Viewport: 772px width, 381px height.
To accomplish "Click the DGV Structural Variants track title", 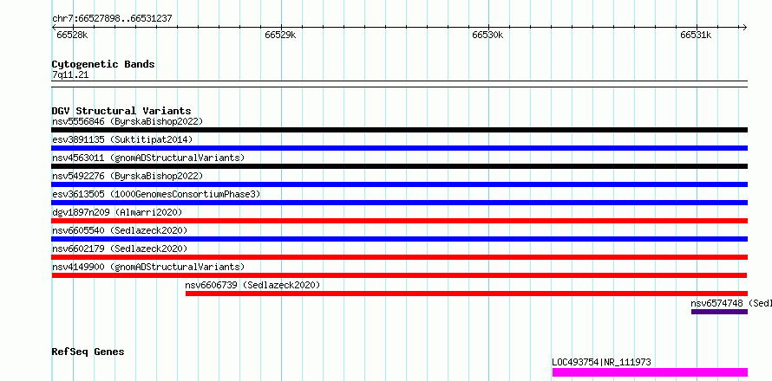I will pyautogui.click(x=121, y=111).
